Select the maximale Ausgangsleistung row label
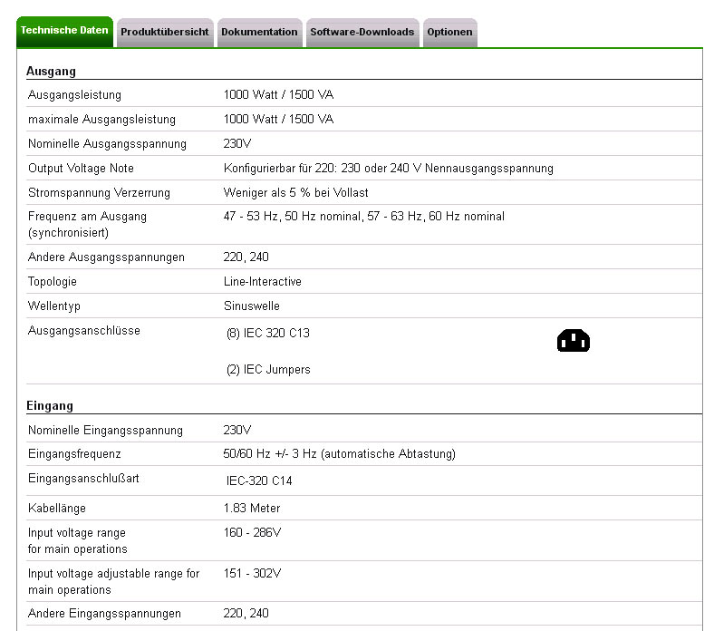Image resolution: width=714 pixels, height=631 pixels. click(101, 120)
